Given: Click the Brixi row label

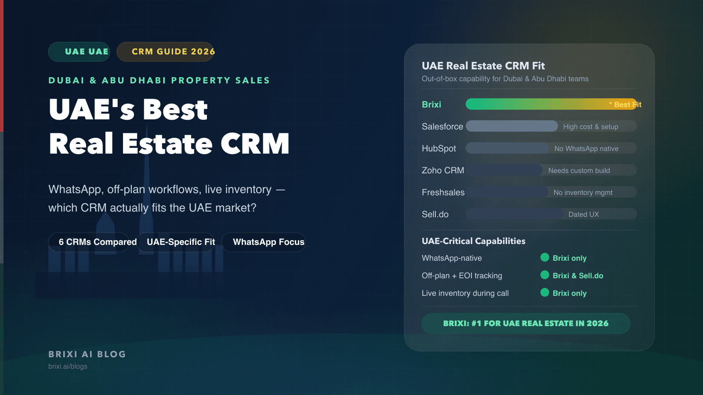Looking at the screenshot, I should [x=431, y=104].
